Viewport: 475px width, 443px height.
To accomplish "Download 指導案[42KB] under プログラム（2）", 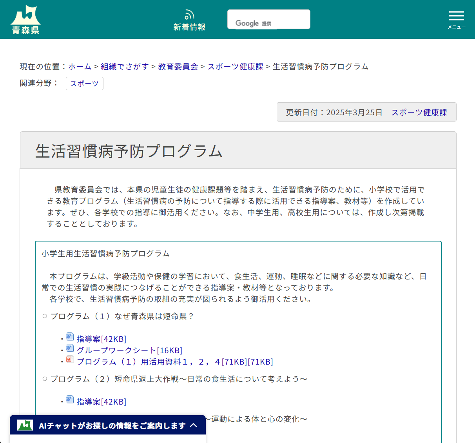I will click(x=101, y=401).
